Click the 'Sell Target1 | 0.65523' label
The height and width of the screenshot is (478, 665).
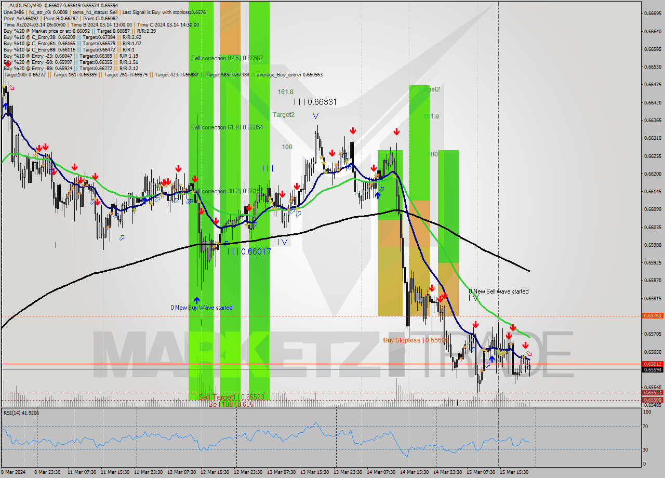[232, 397]
